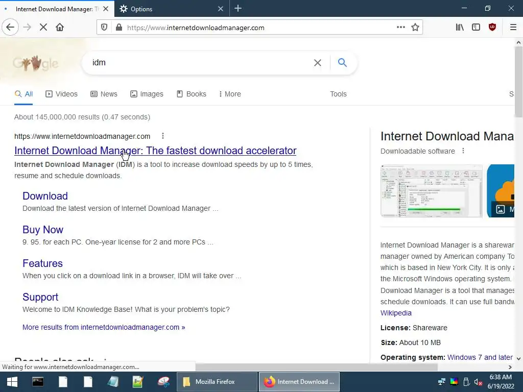This screenshot has width=523, height=392.
Task: Click the safely remove hardware tray icon
Action: pos(466,382)
